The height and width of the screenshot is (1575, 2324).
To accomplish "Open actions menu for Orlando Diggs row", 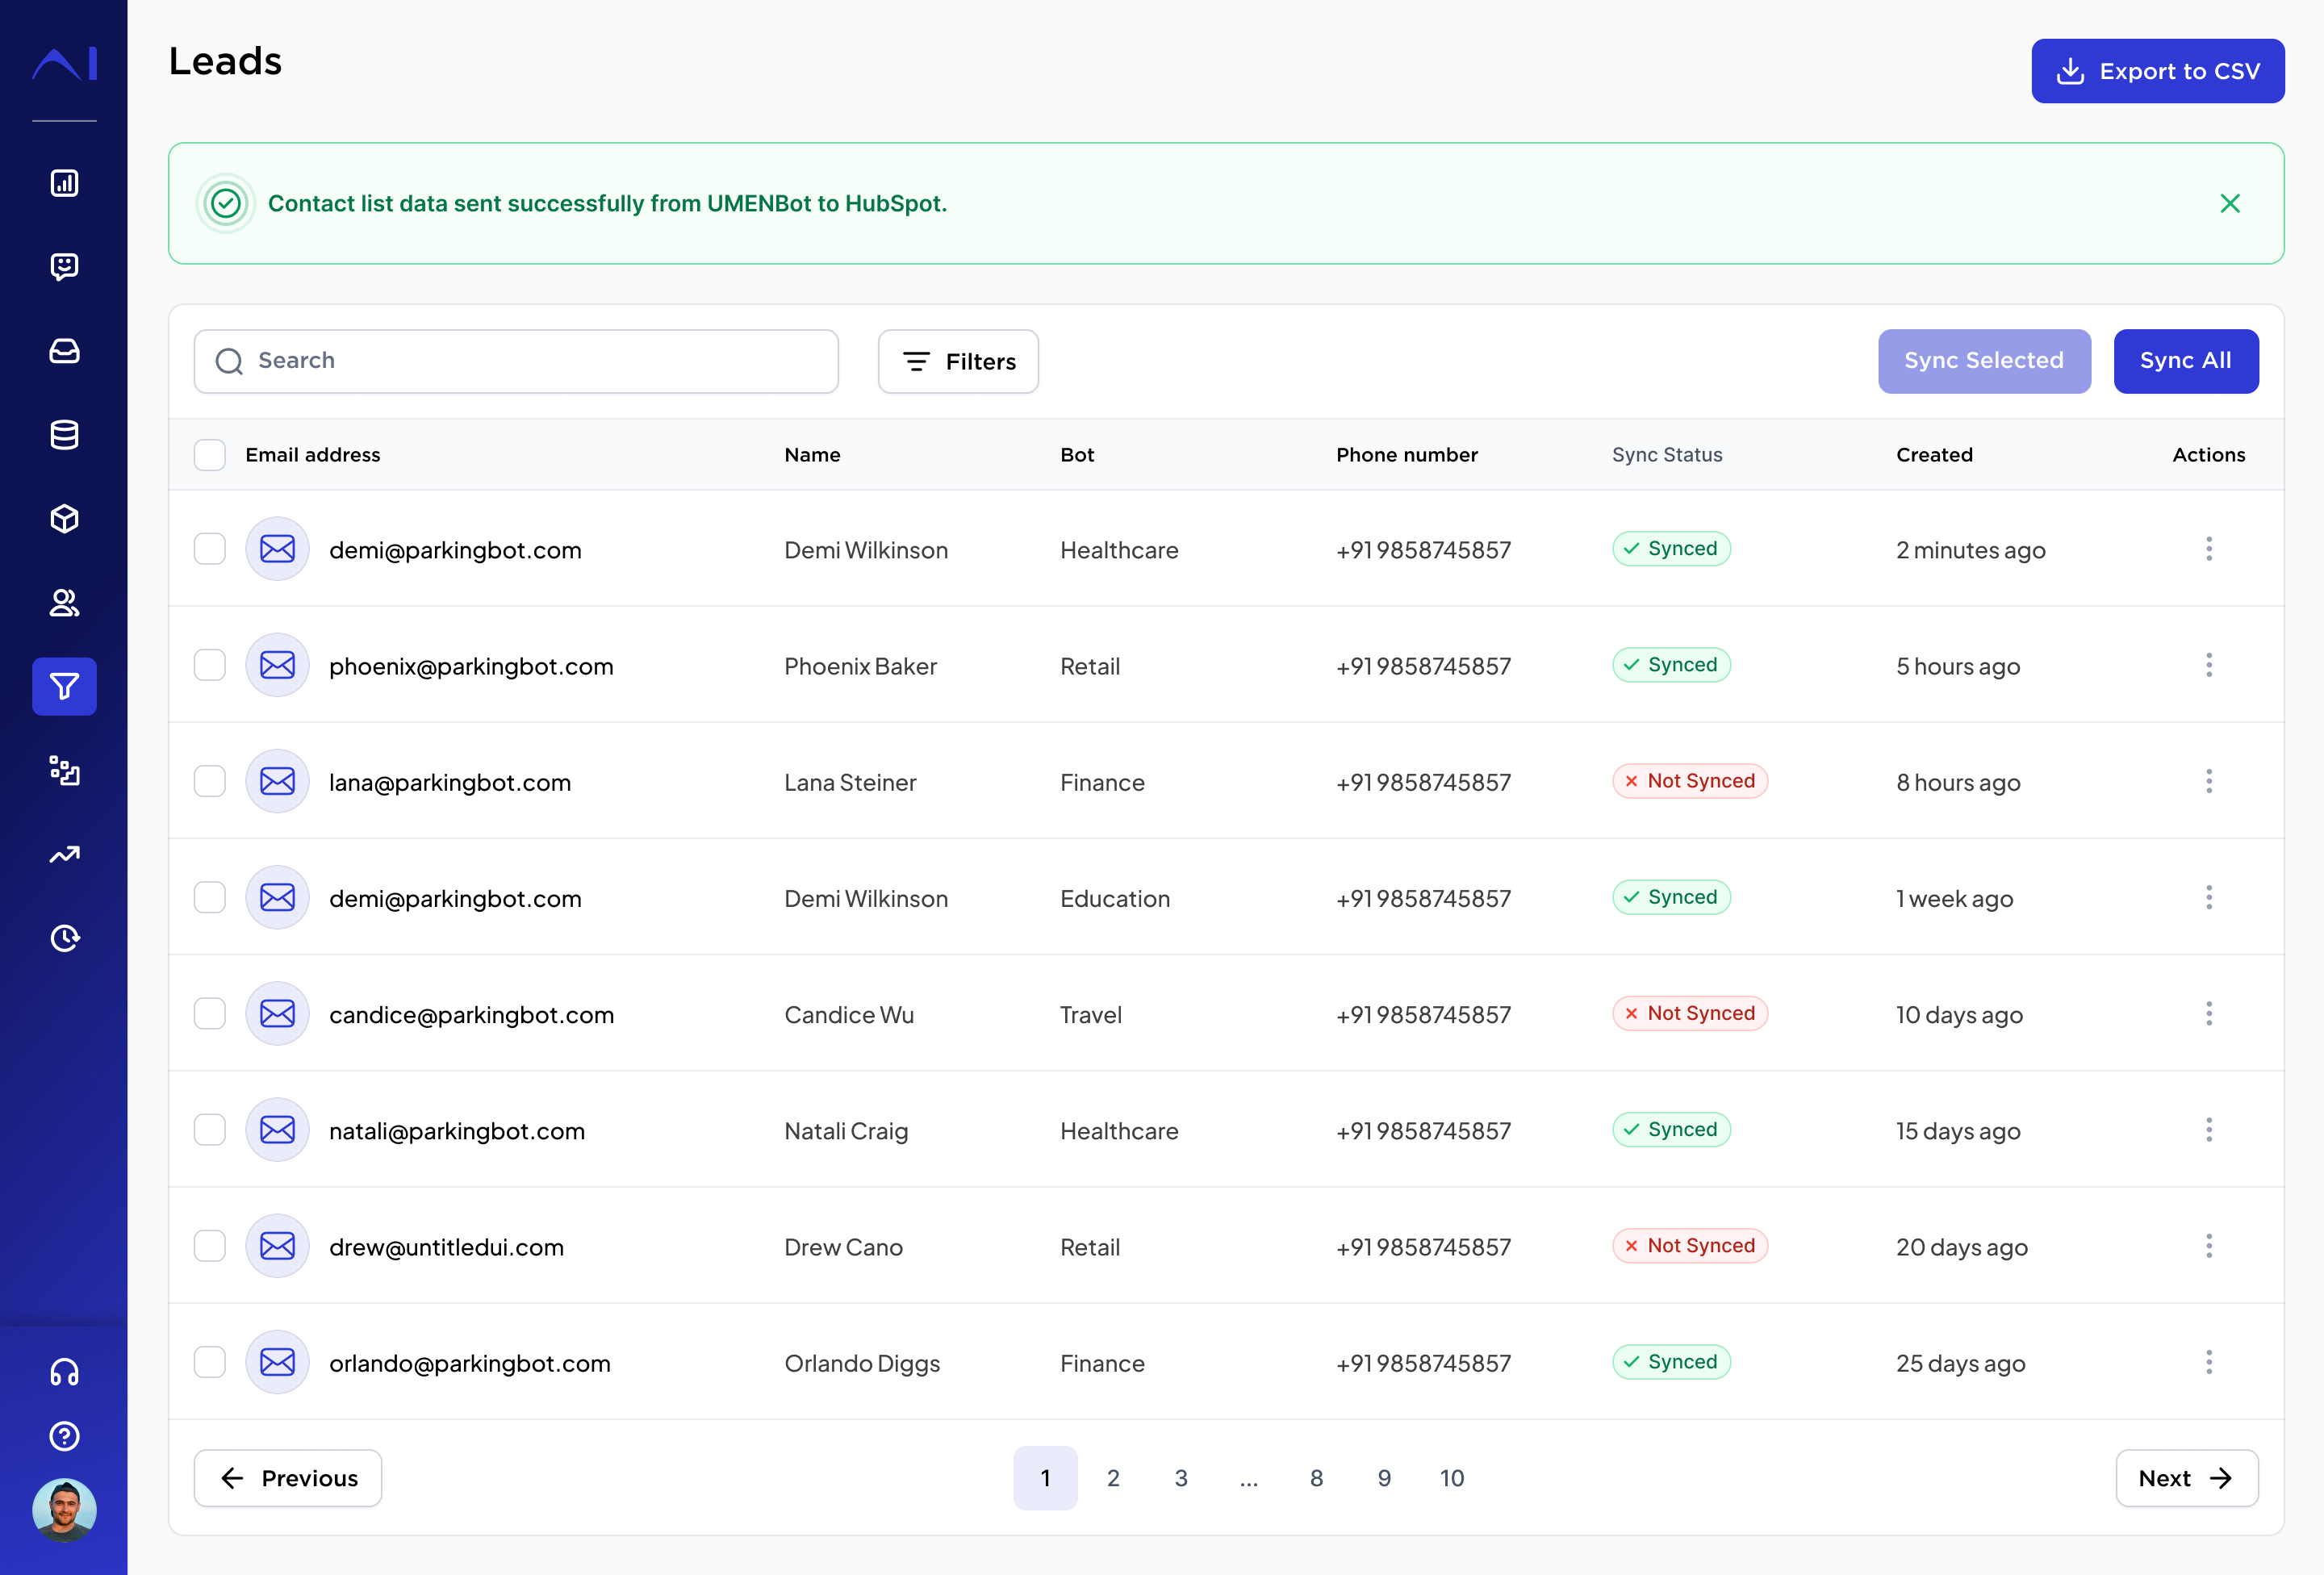I will [2209, 1362].
